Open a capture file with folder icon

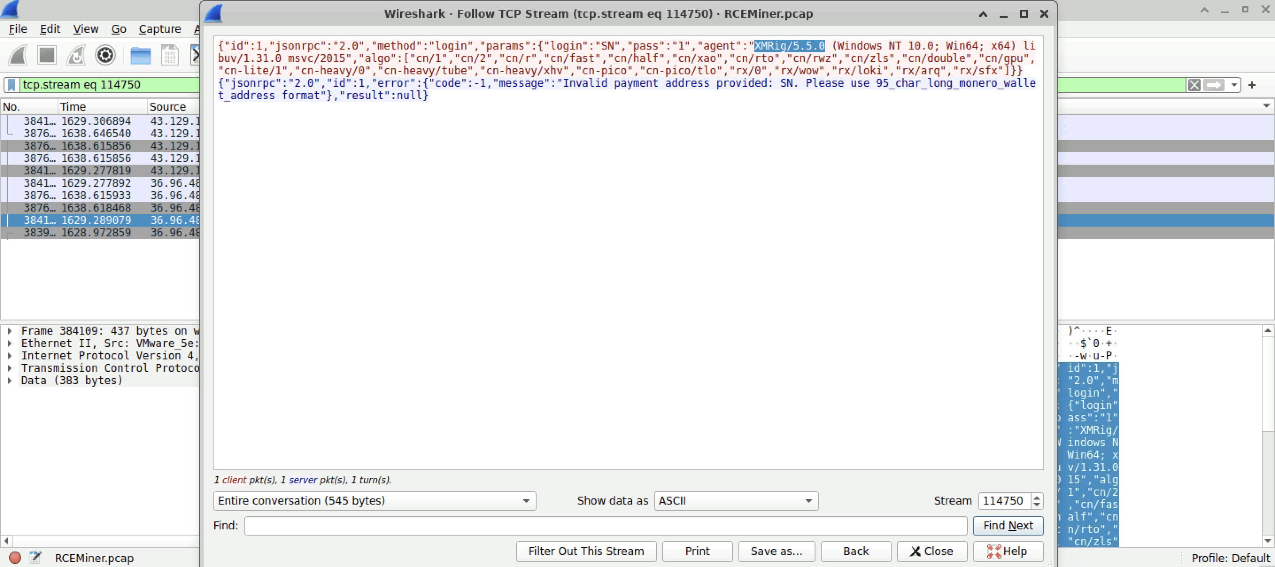141,55
